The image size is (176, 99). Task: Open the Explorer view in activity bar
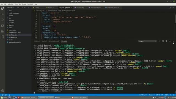[x=2, y=8]
